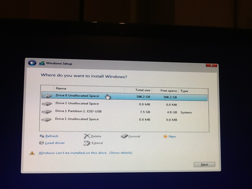Viewport: 252px width, 189px height.
Task: Click the yellow warning triangle icon
Action: tap(32, 153)
